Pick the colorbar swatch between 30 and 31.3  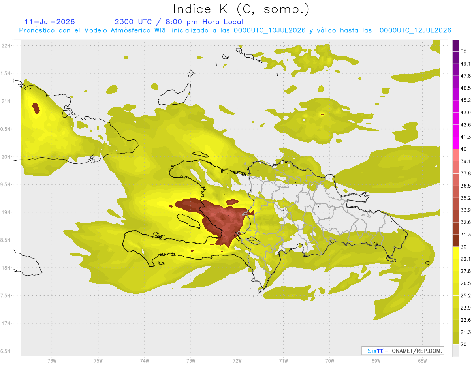(x=456, y=240)
